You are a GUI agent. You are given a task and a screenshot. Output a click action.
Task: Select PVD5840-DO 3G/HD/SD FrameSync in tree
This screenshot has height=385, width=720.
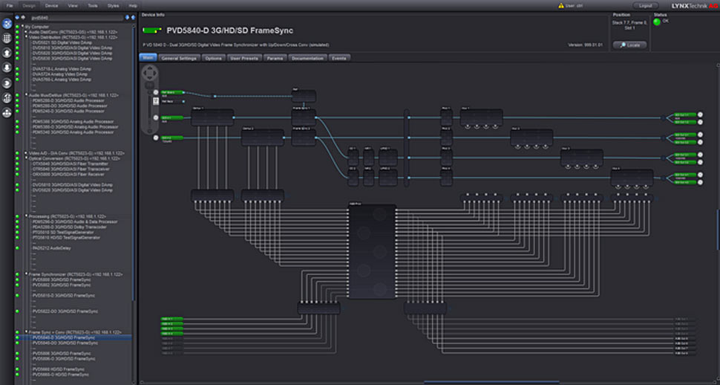(x=65, y=343)
